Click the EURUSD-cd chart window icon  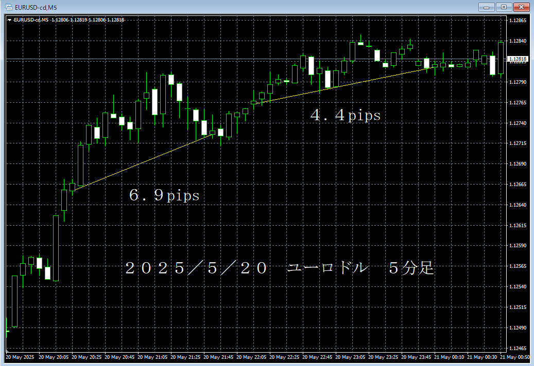click(x=9, y=7)
